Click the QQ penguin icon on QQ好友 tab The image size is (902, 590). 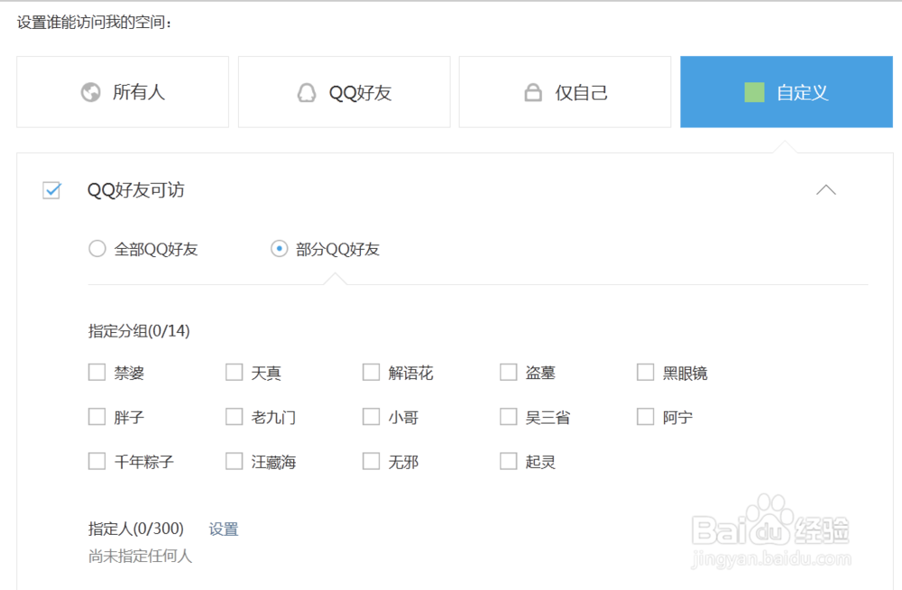click(x=307, y=91)
